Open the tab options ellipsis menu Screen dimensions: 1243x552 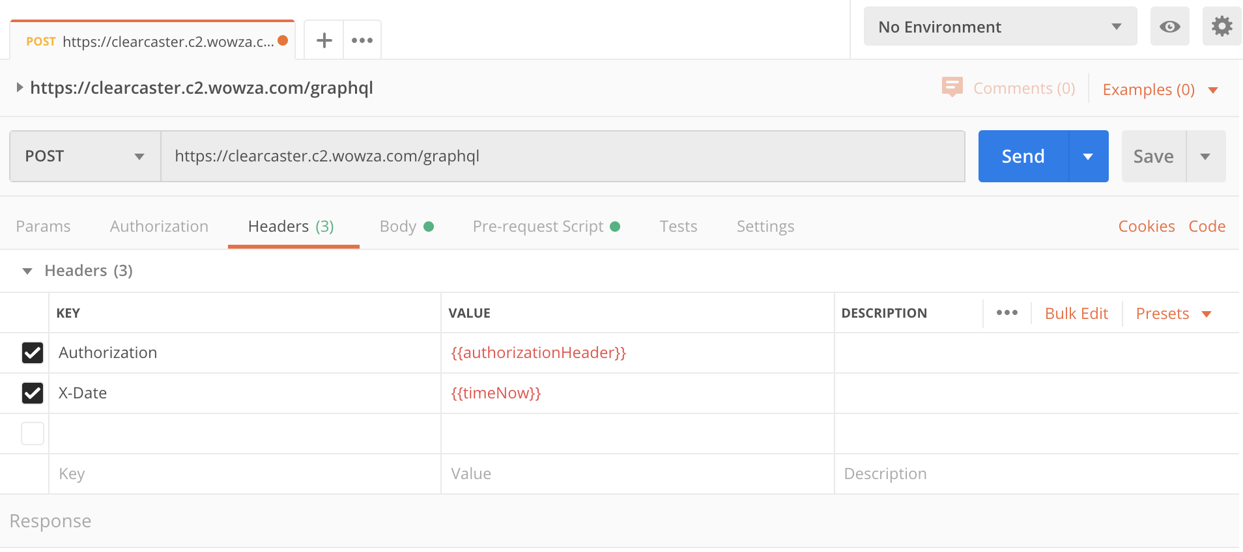(362, 40)
